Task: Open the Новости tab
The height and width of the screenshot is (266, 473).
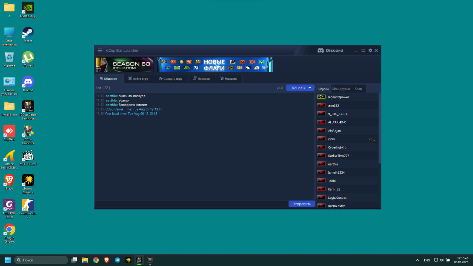Action: coord(201,79)
